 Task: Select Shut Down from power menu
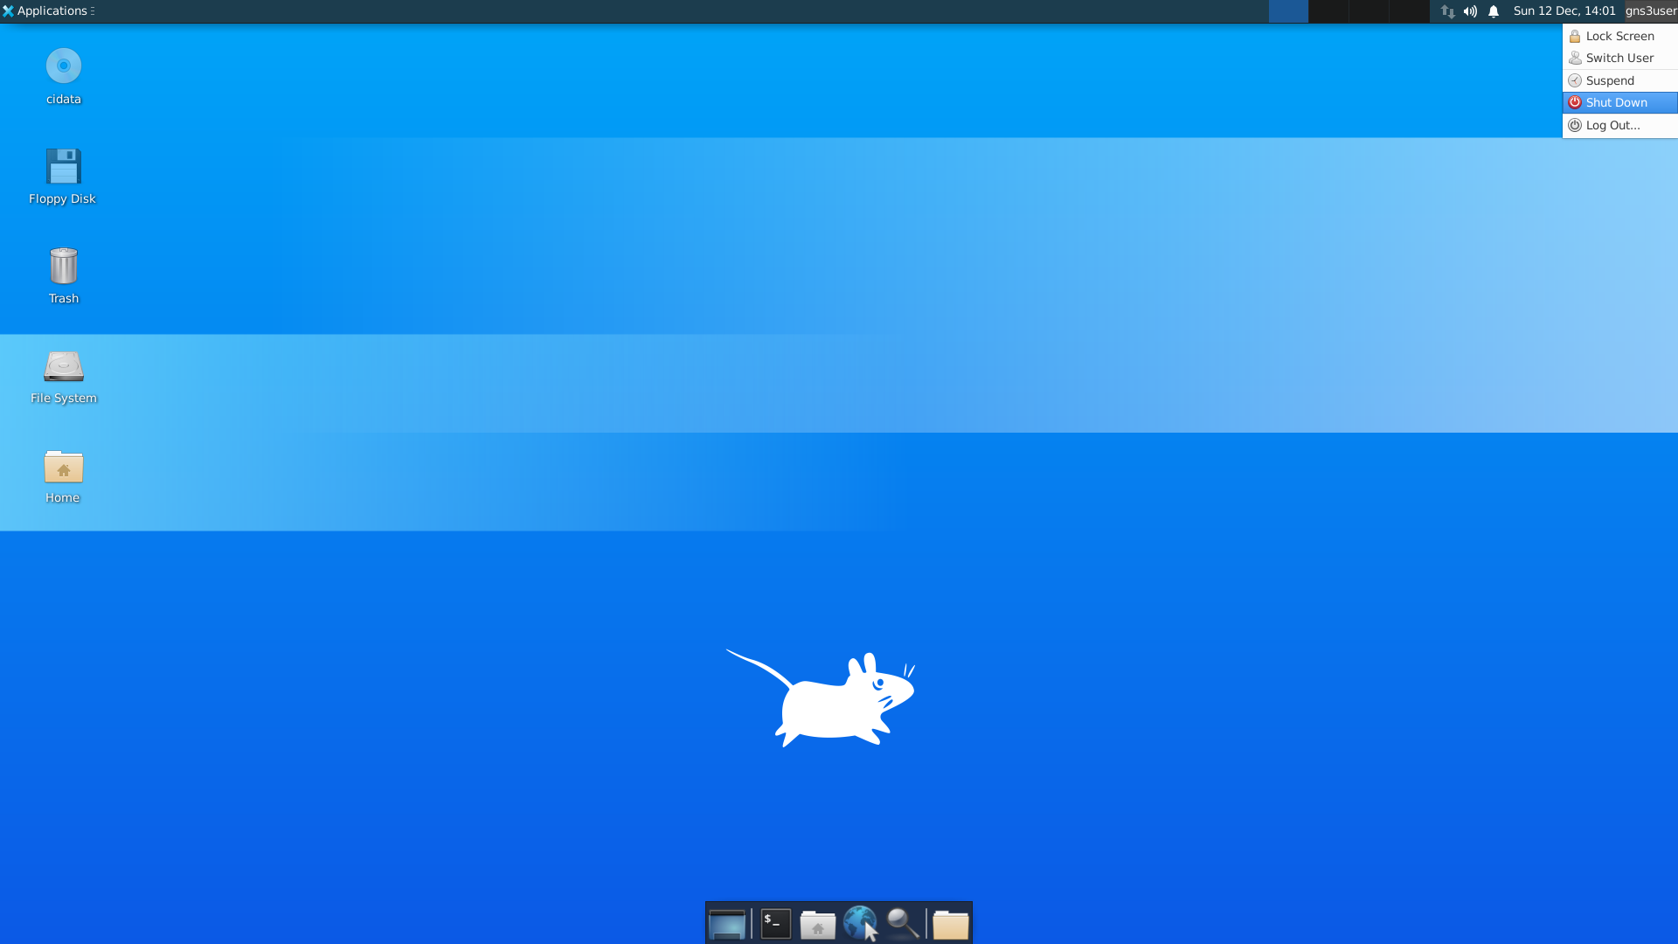pyautogui.click(x=1616, y=102)
